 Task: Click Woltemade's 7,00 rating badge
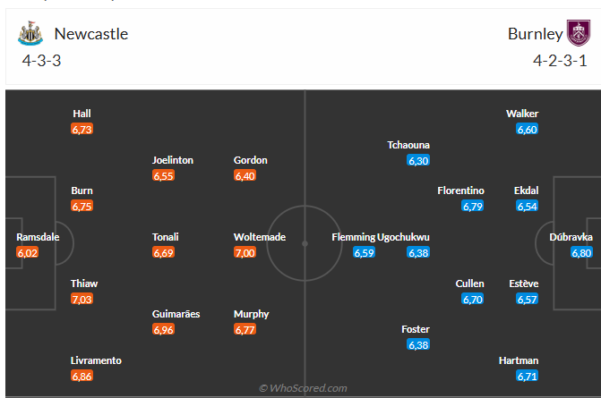pyautogui.click(x=245, y=253)
